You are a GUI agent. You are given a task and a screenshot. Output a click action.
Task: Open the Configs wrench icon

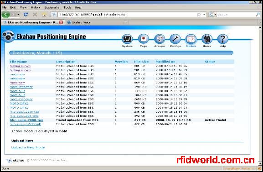tap(175, 39)
